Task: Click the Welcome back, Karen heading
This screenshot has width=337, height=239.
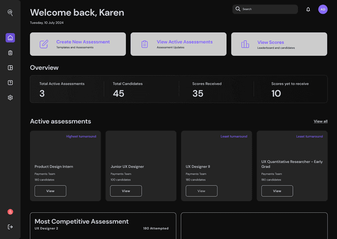Action: point(77,13)
